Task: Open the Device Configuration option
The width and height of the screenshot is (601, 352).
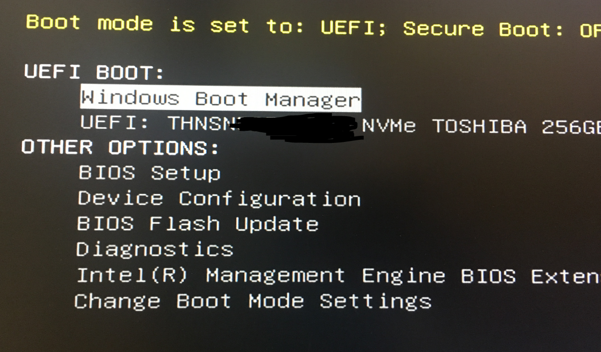Action: [x=219, y=199]
